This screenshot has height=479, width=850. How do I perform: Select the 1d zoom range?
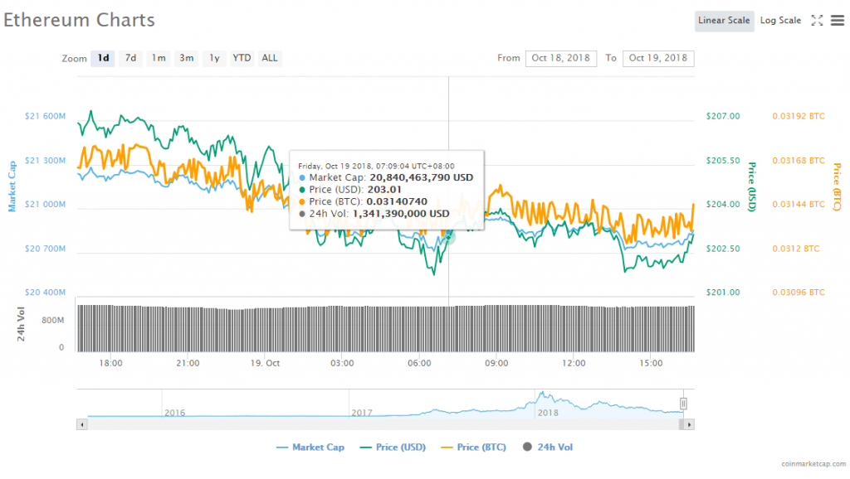103,58
